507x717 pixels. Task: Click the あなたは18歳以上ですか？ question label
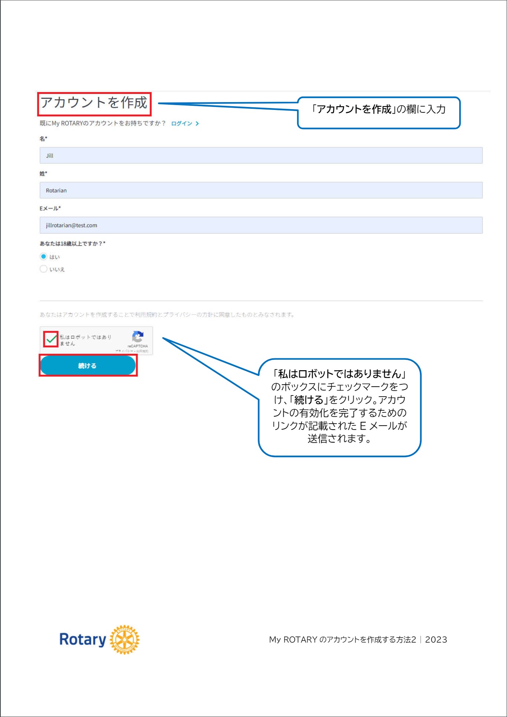click(x=72, y=244)
